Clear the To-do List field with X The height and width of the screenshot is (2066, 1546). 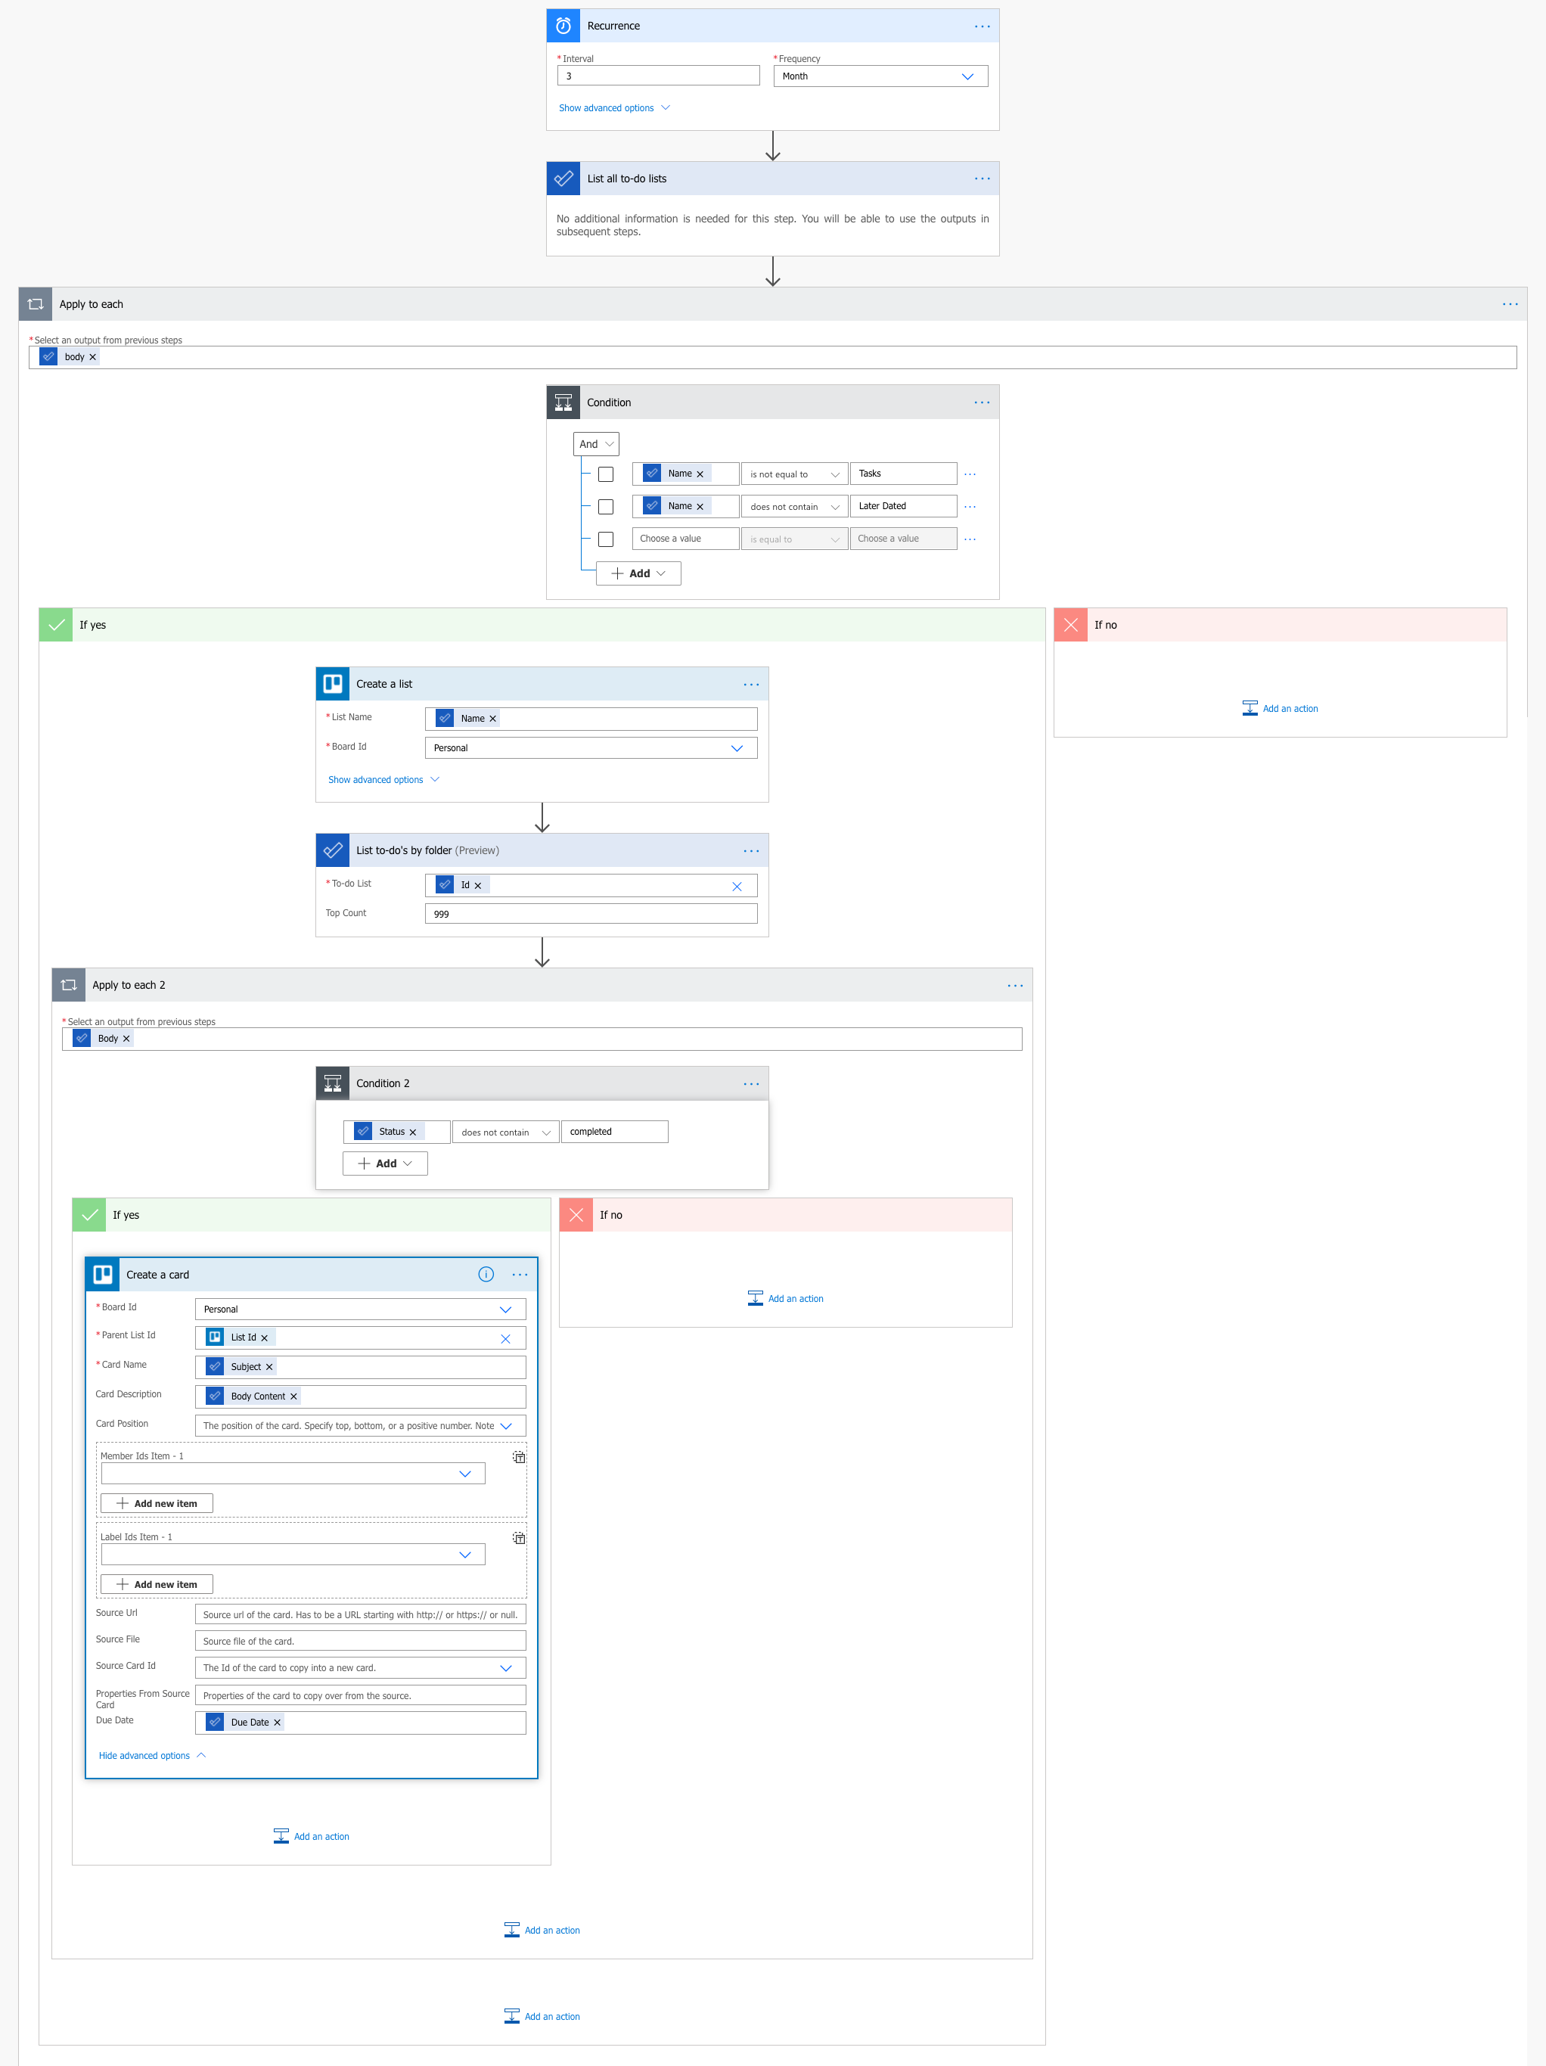pyautogui.click(x=737, y=885)
